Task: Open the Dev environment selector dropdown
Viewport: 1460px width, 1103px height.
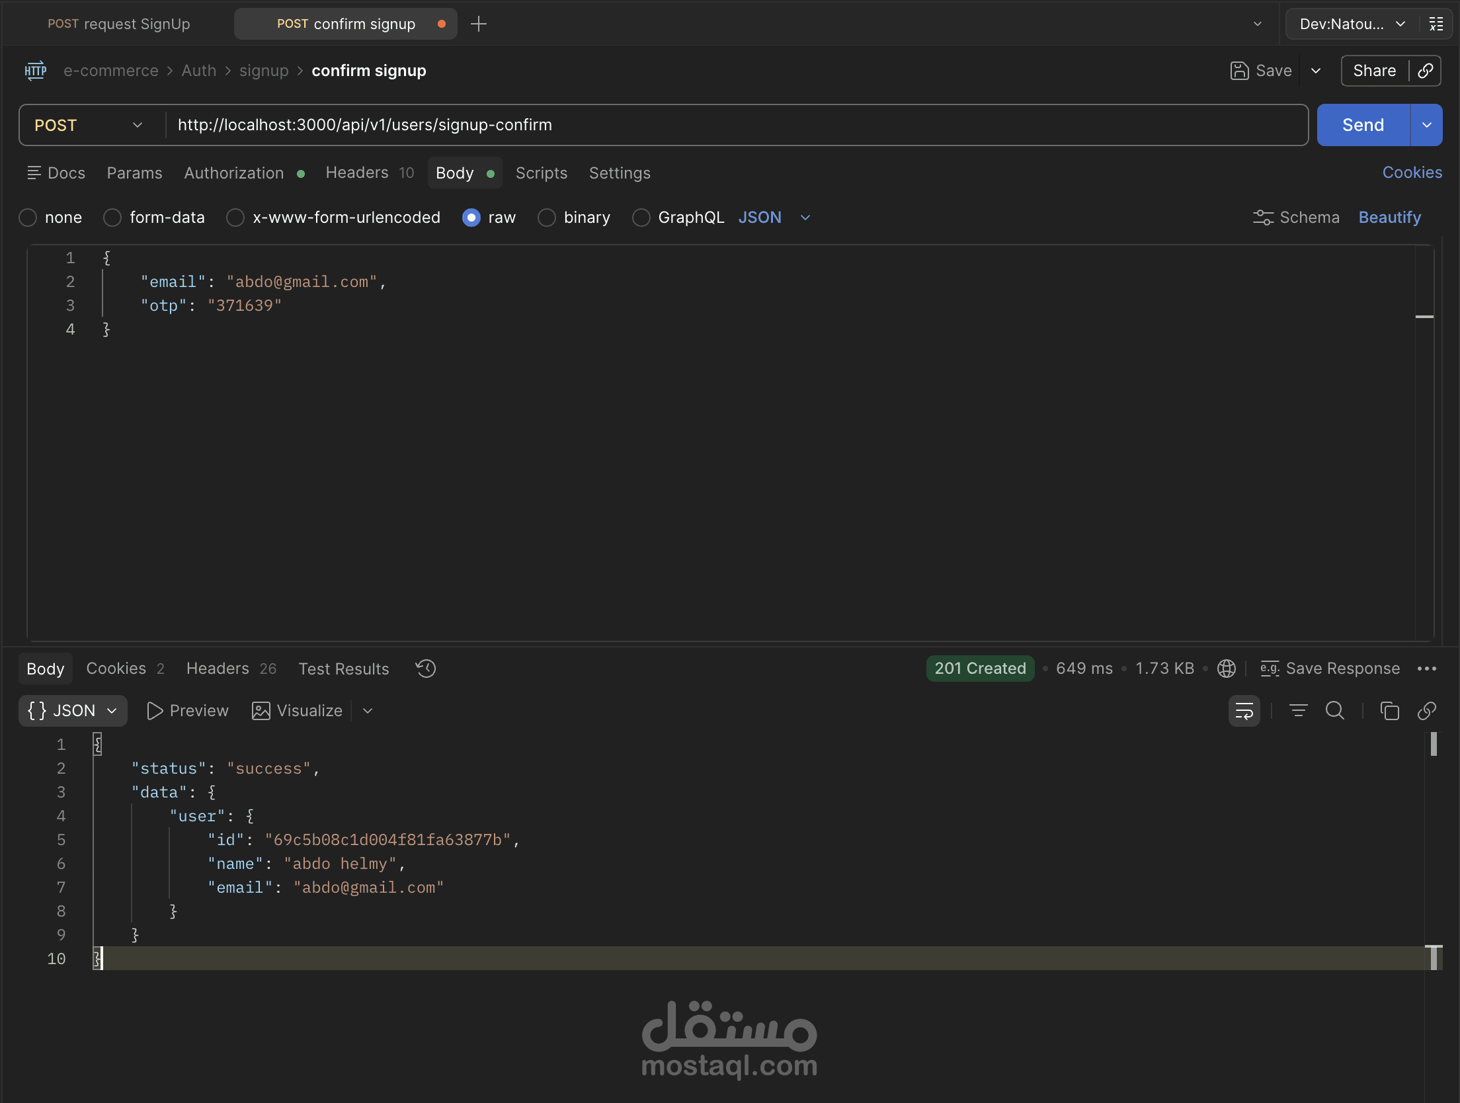Action: pyautogui.click(x=1352, y=24)
